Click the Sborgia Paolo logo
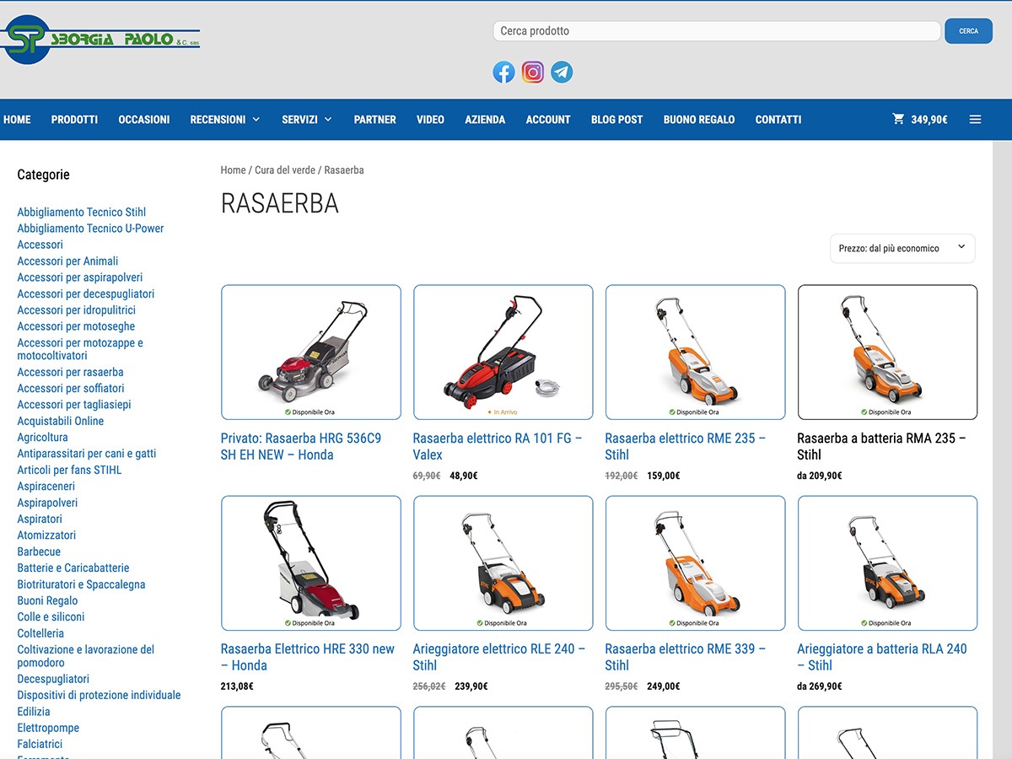Viewport: 1012px width, 759px height. pos(100,39)
